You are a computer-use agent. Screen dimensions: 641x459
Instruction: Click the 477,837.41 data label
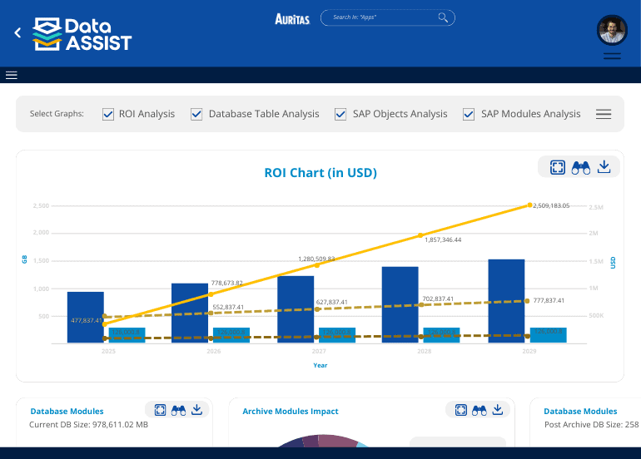pos(87,321)
